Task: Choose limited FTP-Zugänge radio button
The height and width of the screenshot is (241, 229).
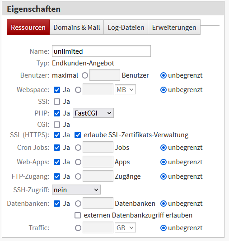Action: pyautogui.click(x=78, y=176)
